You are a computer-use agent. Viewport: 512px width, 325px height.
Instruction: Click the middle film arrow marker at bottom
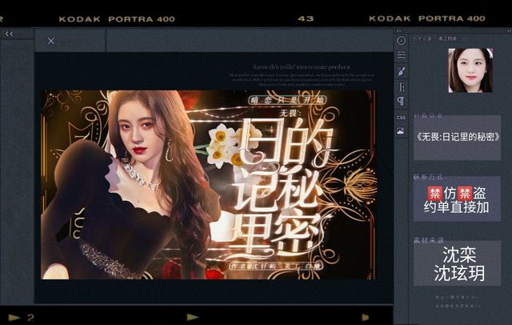[192, 317]
